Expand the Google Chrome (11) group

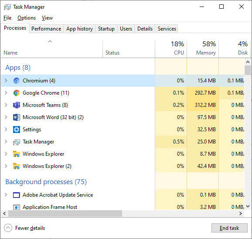6,93
